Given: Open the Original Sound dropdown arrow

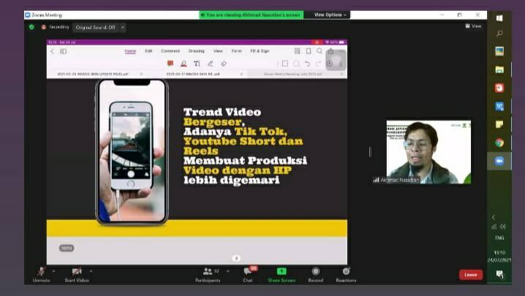Looking at the screenshot, I should [x=122, y=27].
